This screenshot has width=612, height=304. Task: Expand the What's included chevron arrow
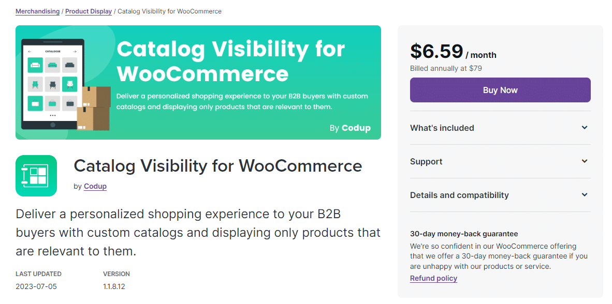point(585,128)
